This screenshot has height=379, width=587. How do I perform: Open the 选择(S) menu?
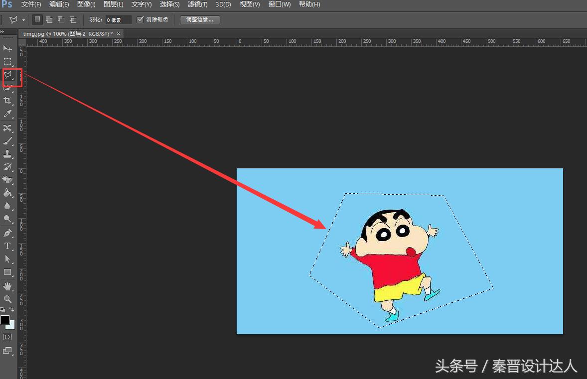pyautogui.click(x=169, y=4)
